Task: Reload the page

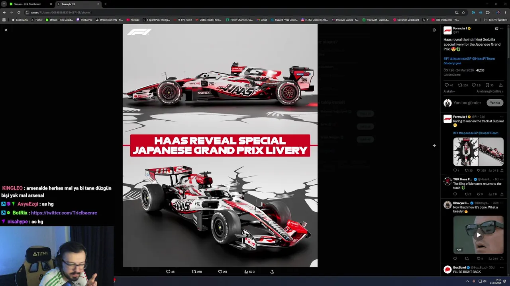Action: [18, 12]
